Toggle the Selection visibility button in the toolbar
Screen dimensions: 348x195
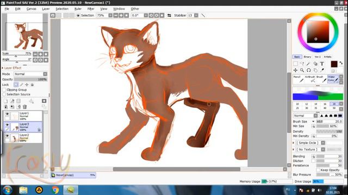[78, 16]
